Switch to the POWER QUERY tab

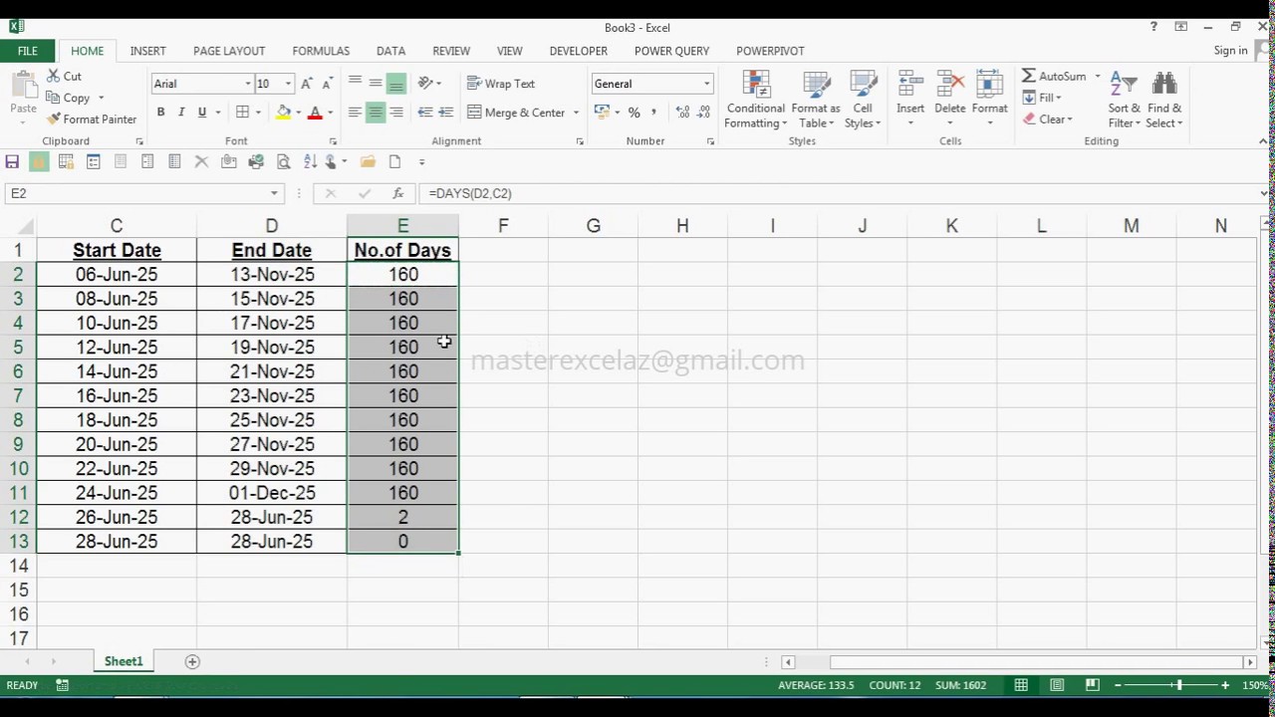(672, 51)
